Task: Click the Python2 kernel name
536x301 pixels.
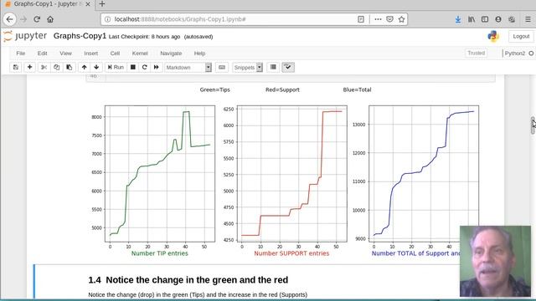Action: (515, 54)
